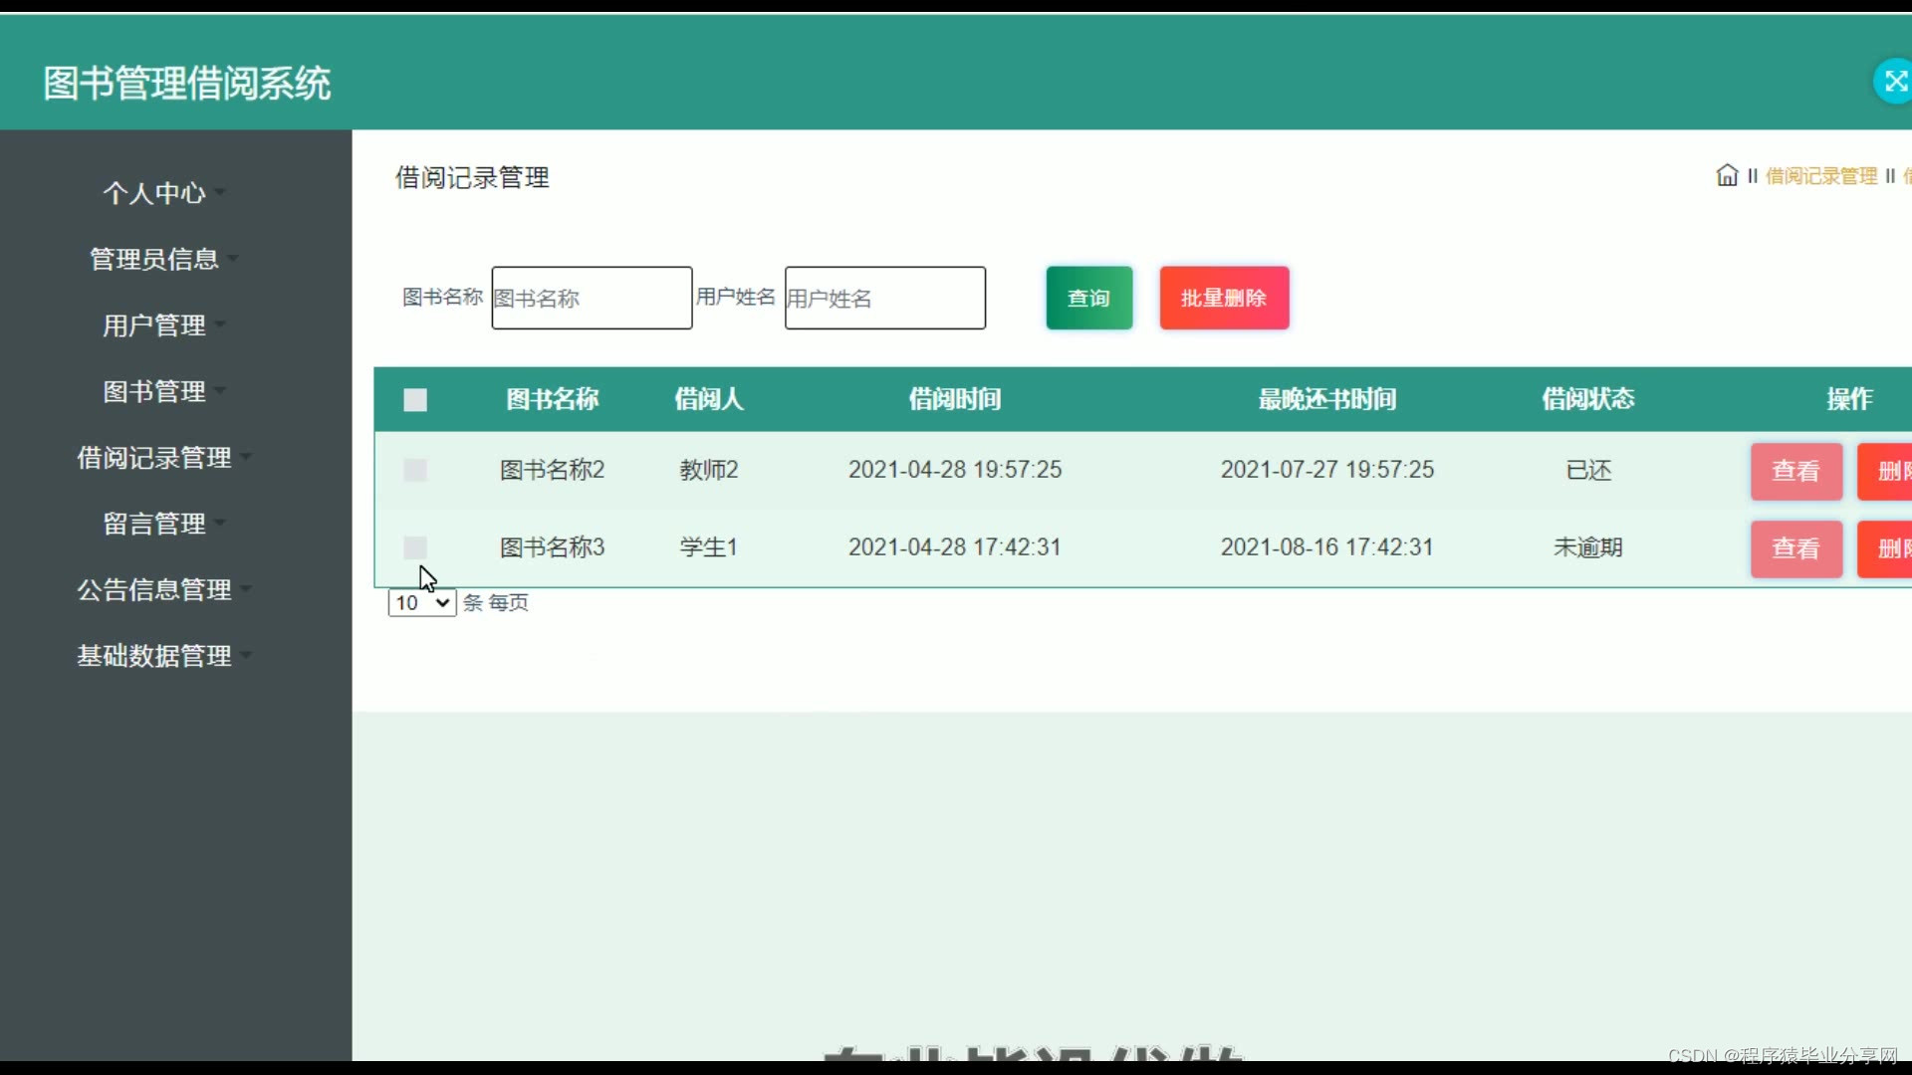Open the rows-per-page dropdown showing 10
Viewport: 1912px width, 1075px height.
pos(422,603)
